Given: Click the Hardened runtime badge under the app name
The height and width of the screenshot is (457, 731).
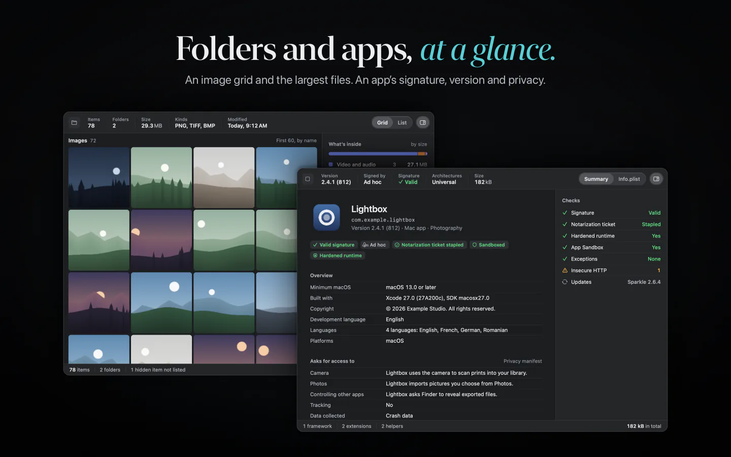Looking at the screenshot, I should point(338,255).
